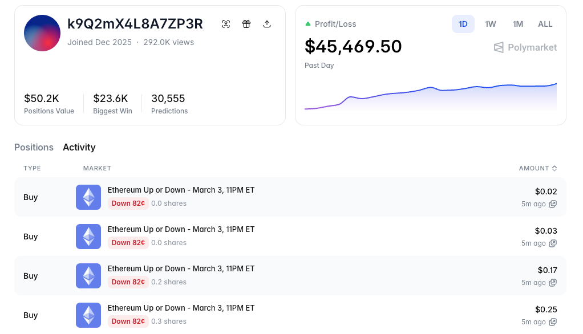The image size is (583, 334).
Task: Open the Ethereum market title in $0.25 row
Action: point(181,308)
